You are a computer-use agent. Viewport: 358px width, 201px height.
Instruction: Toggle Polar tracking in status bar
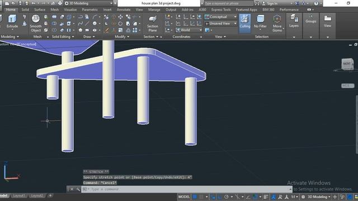pyautogui.click(x=226, y=197)
